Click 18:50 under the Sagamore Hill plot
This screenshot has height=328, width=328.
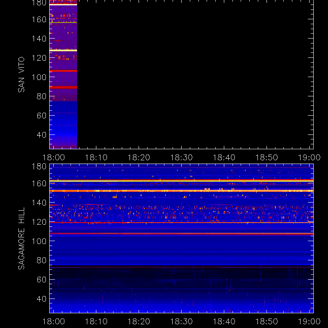point(267,321)
